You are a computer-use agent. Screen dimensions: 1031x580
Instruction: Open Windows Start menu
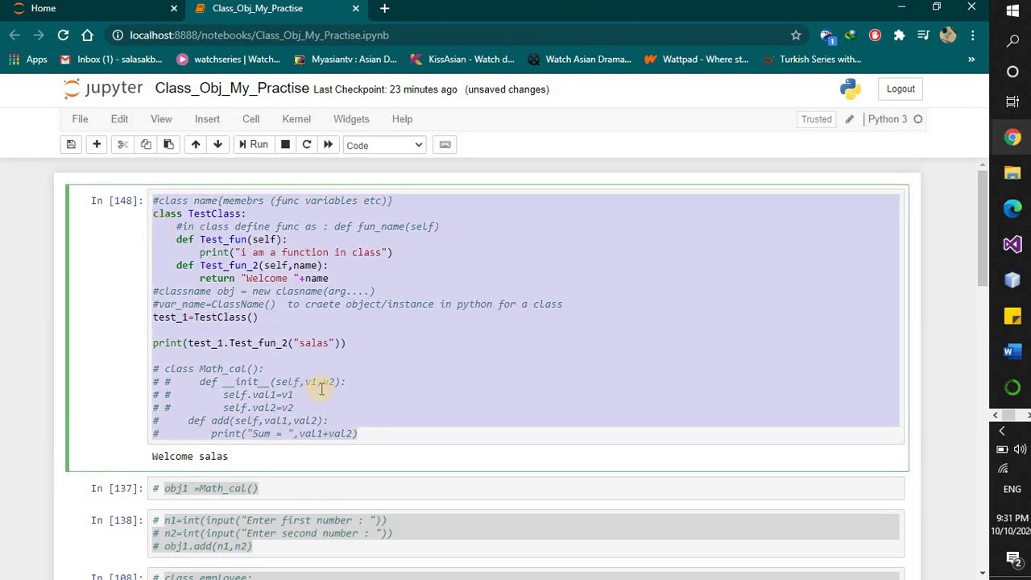(x=1012, y=11)
